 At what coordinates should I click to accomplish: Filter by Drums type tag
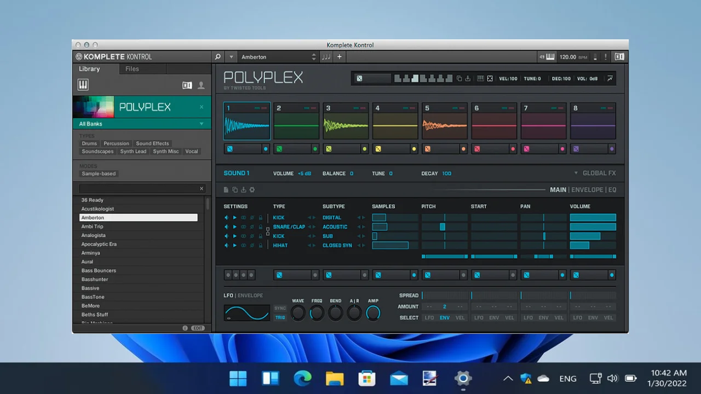pyautogui.click(x=89, y=143)
